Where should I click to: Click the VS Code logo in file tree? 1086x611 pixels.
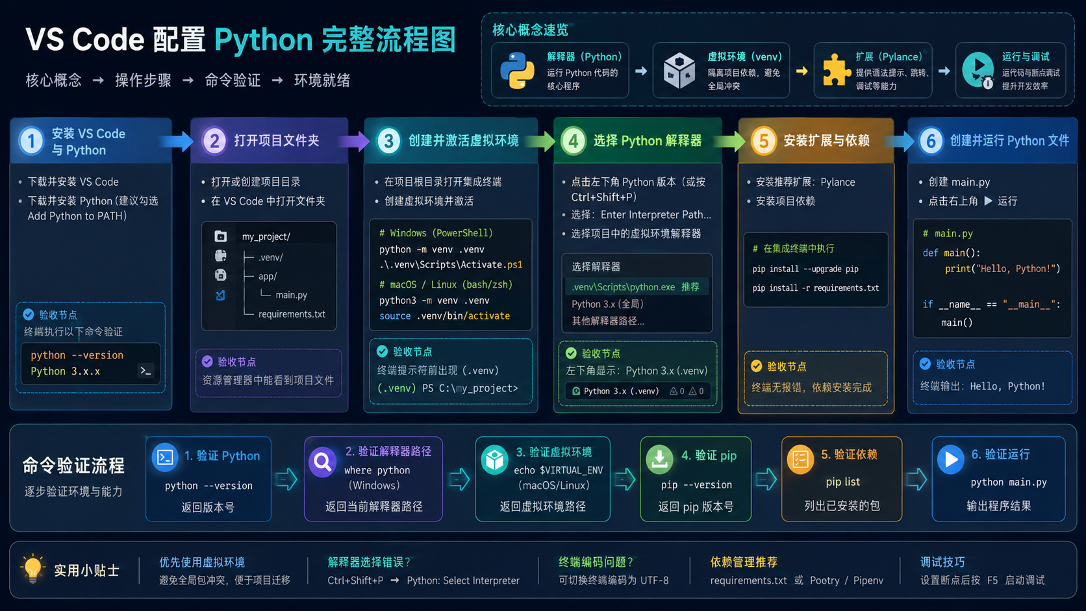221,295
